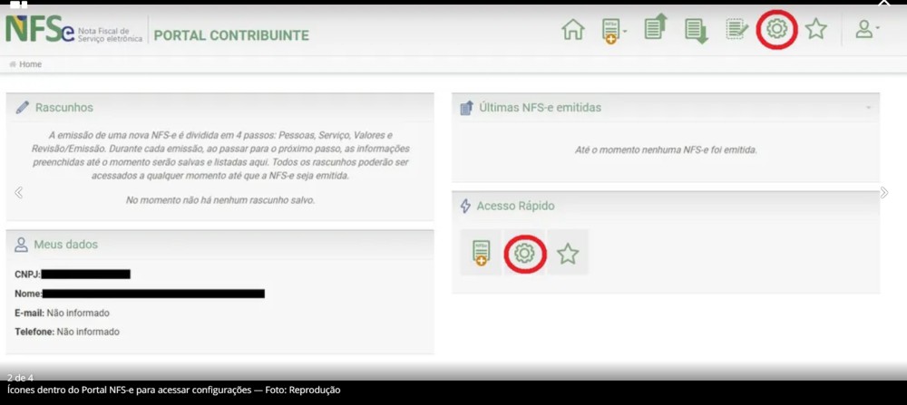Open issued NFS-e icon with up arrow
907x405 pixels.
tap(656, 27)
